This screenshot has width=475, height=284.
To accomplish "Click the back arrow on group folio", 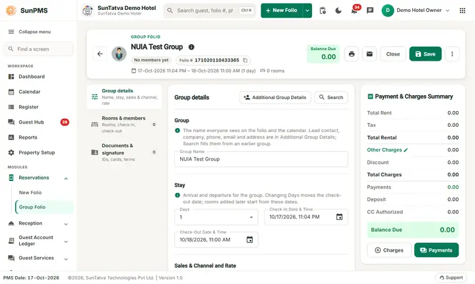I will pyautogui.click(x=100, y=54).
